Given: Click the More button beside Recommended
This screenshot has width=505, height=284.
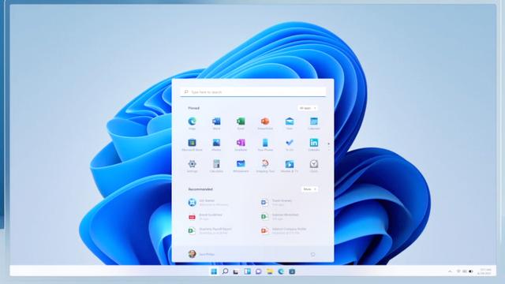Looking at the screenshot, I should [309, 189].
